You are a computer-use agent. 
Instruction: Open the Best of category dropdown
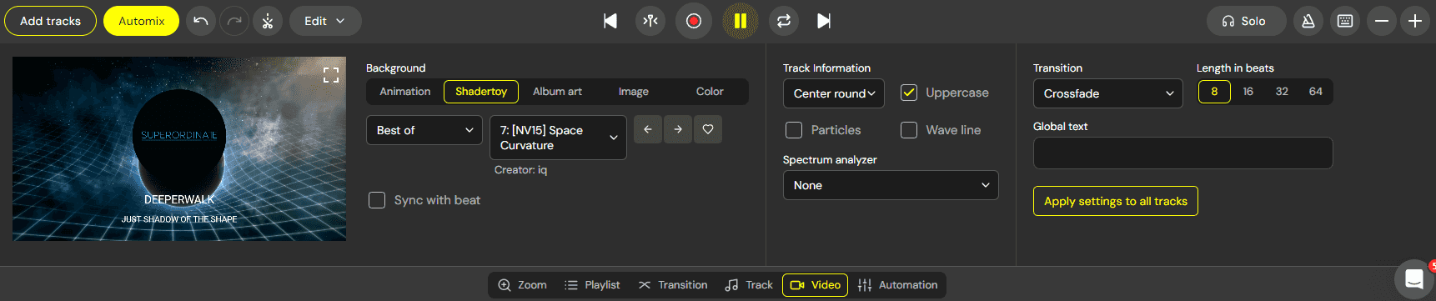coord(424,130)
